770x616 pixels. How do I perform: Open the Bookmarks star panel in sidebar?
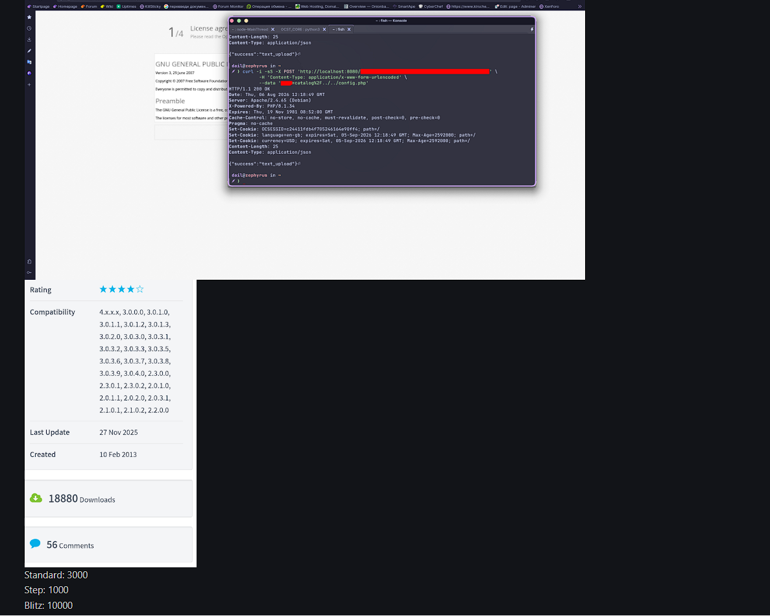(29, 17)
